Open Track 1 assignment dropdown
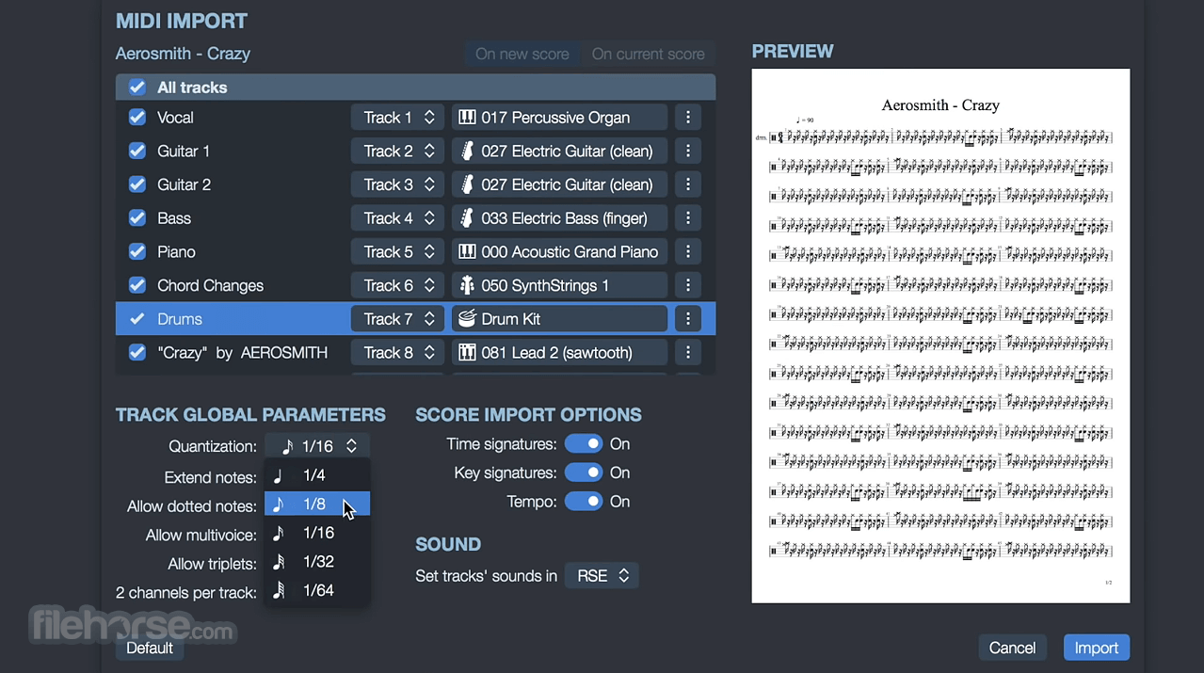This screenshot has height=673, width=1204. 398,118
